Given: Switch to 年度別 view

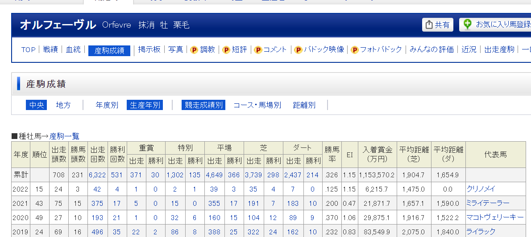Looking at the screenshot, I should click(107, 105).
